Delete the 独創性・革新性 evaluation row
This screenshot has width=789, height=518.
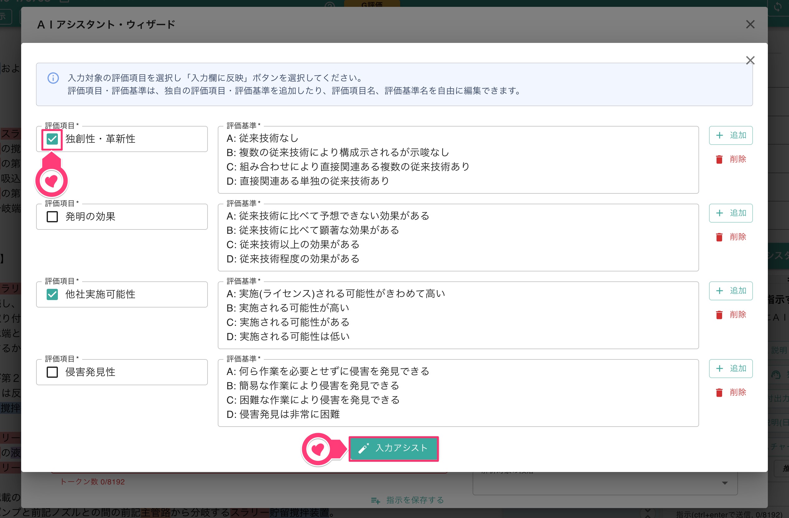point(731,159)
